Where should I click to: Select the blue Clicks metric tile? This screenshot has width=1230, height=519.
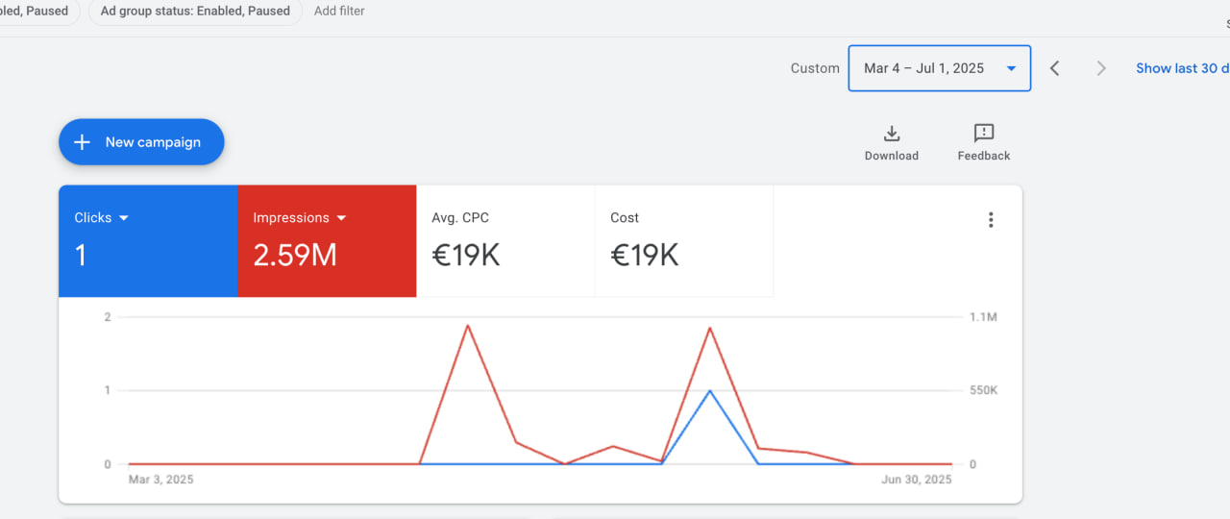[148, 241]
